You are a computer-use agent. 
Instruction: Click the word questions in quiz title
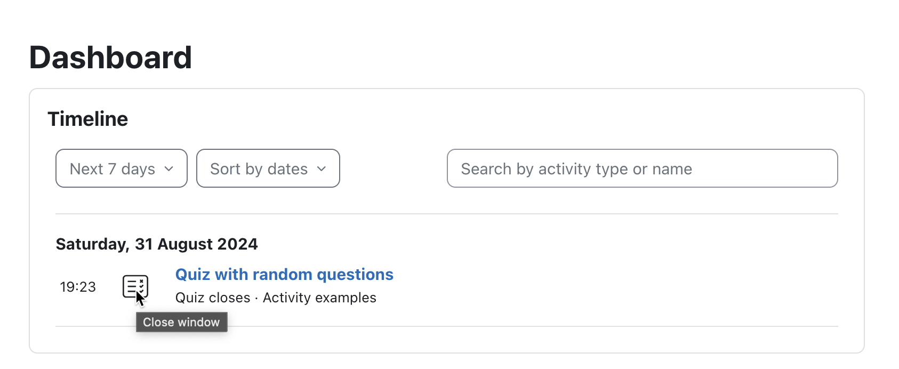click(355, 275)
